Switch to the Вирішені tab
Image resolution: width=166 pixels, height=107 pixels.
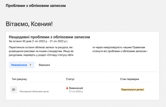pos(44,65)
